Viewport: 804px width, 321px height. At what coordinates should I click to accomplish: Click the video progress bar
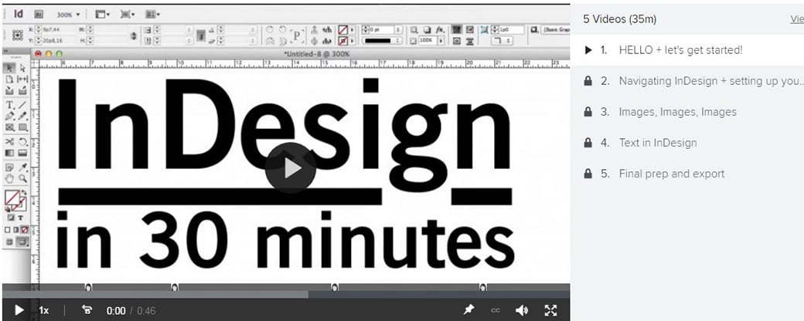coord(284,294)
